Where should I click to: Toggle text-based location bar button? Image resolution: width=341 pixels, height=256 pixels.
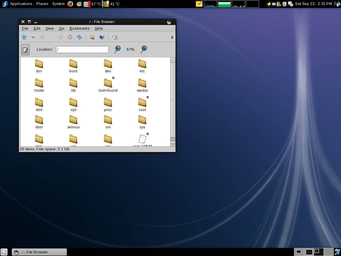25,50
